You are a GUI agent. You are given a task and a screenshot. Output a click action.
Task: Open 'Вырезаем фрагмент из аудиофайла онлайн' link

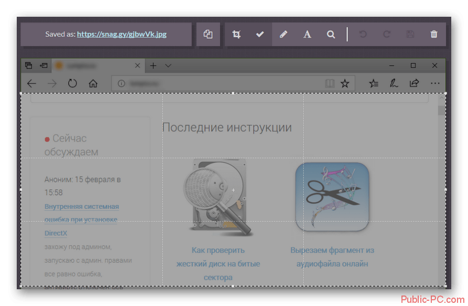[x=332, y=257]
